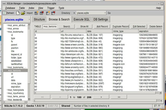Click the Shared status bar entry
The width and height of the screenshot is (166, 110).
[x=66, y=106]
